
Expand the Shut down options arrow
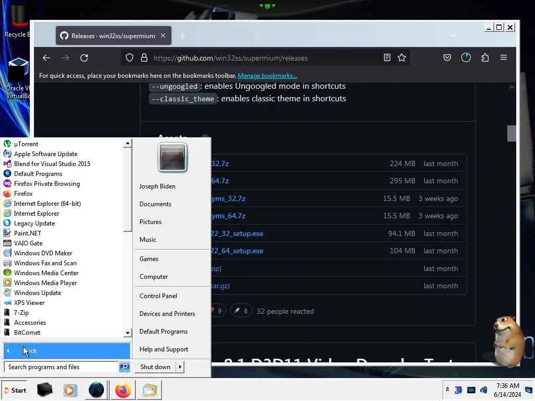click(180, 367)
